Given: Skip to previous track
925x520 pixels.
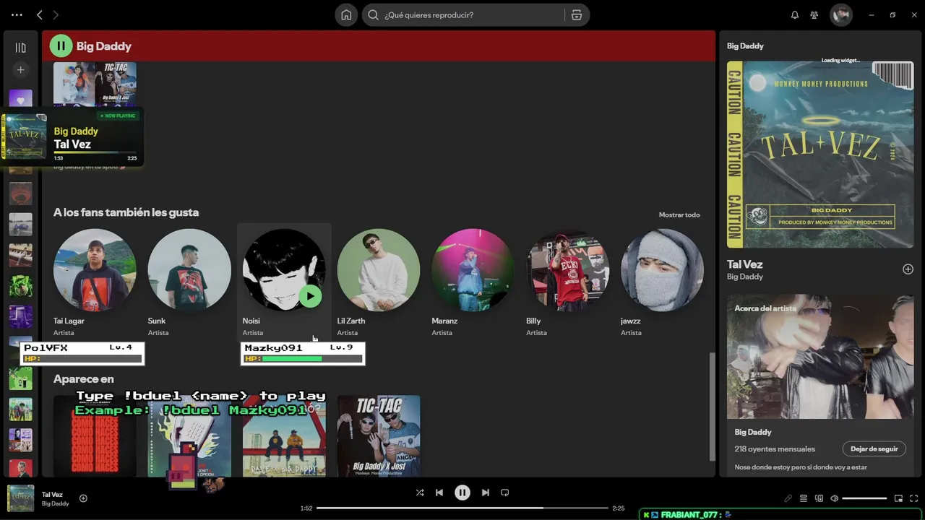Looking at the screenshot, I should point(439,493).
